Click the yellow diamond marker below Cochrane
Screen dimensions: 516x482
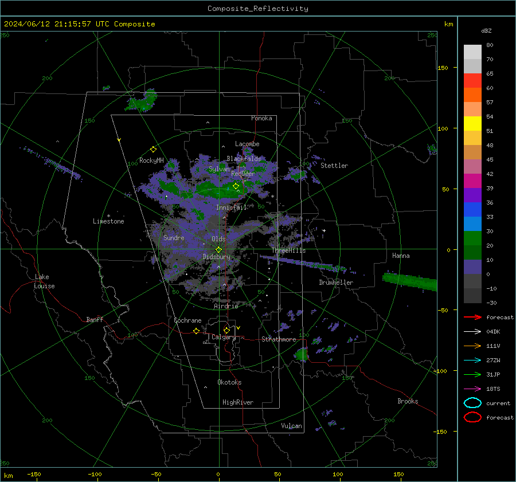pyautogui.click(x=197, y=331)
